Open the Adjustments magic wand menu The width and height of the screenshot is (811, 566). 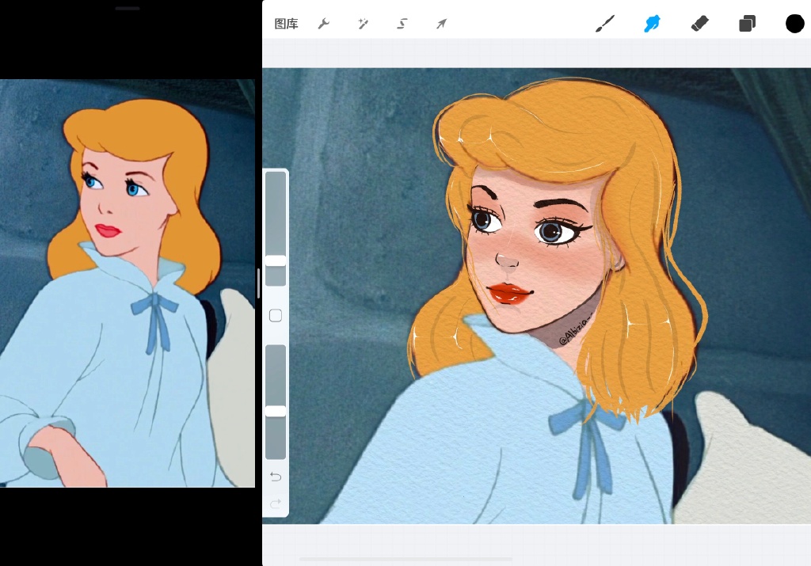(364, 24)
